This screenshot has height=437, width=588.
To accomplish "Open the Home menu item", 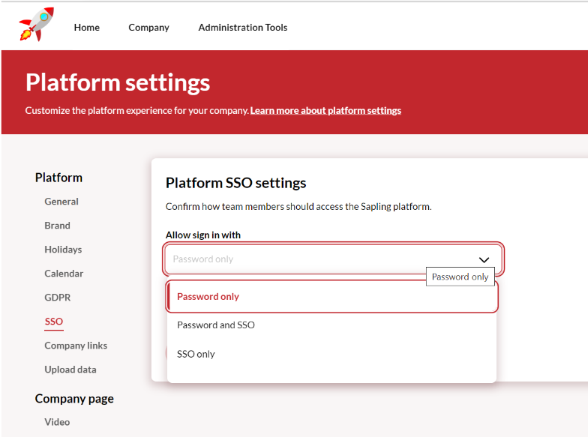I will [x=86, y=28].
